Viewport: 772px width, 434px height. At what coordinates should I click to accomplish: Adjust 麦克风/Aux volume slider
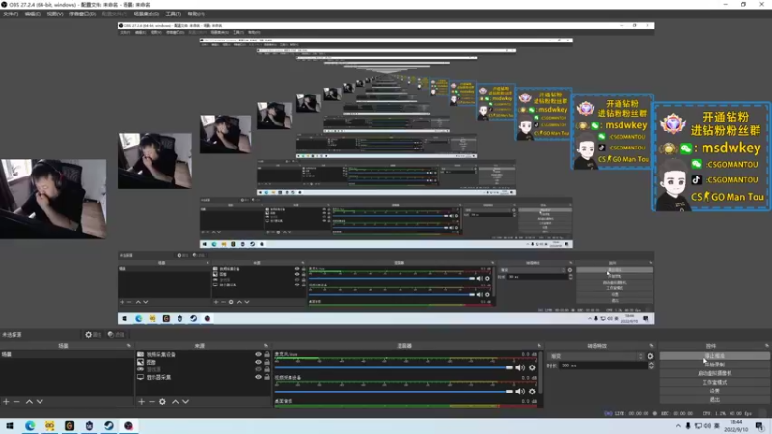[394, 367]
